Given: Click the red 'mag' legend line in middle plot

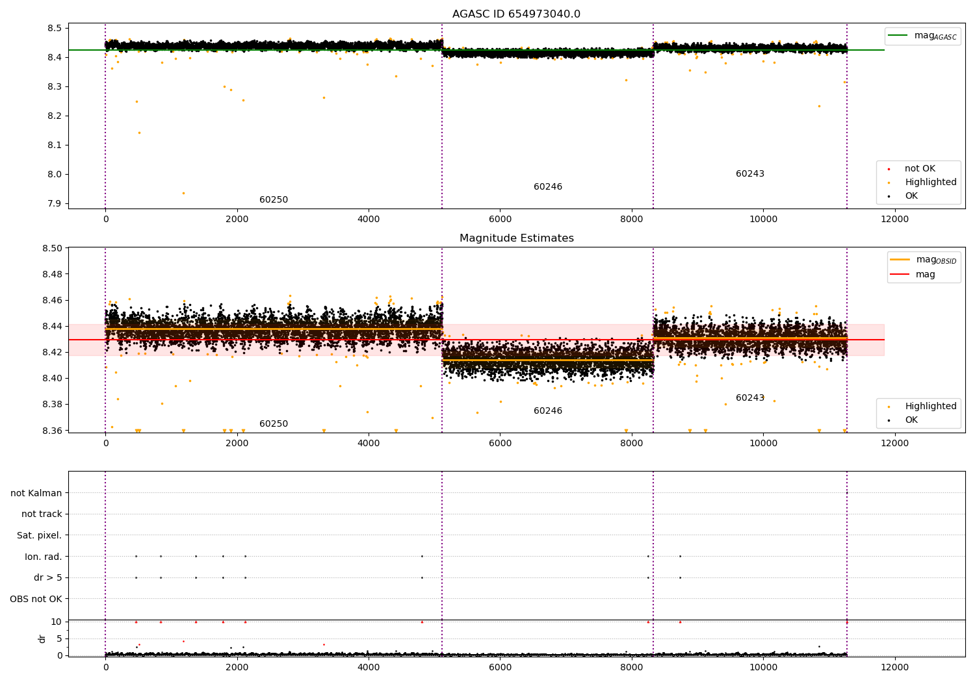Looking at the screenshot, I should click(900, 275).
